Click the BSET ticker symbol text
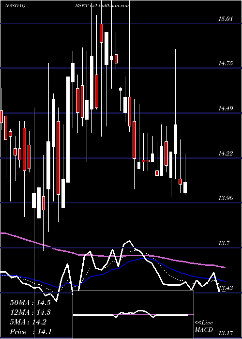Image resolution: width=242 pixels, height=339 pixels. [82, 6]
